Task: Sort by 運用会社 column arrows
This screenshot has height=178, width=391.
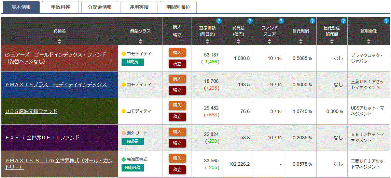Action: (x=369, y=41)
